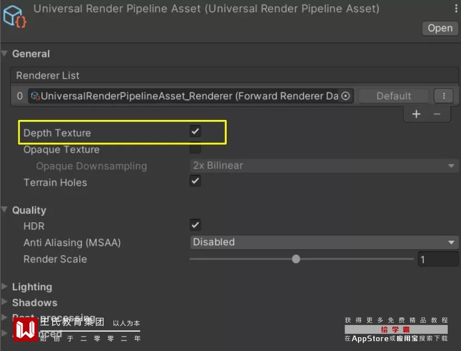This screenshot has height=351, width=461.
Task: Toggle the Terrain Holes checkbox
Action: pos(195,181)
